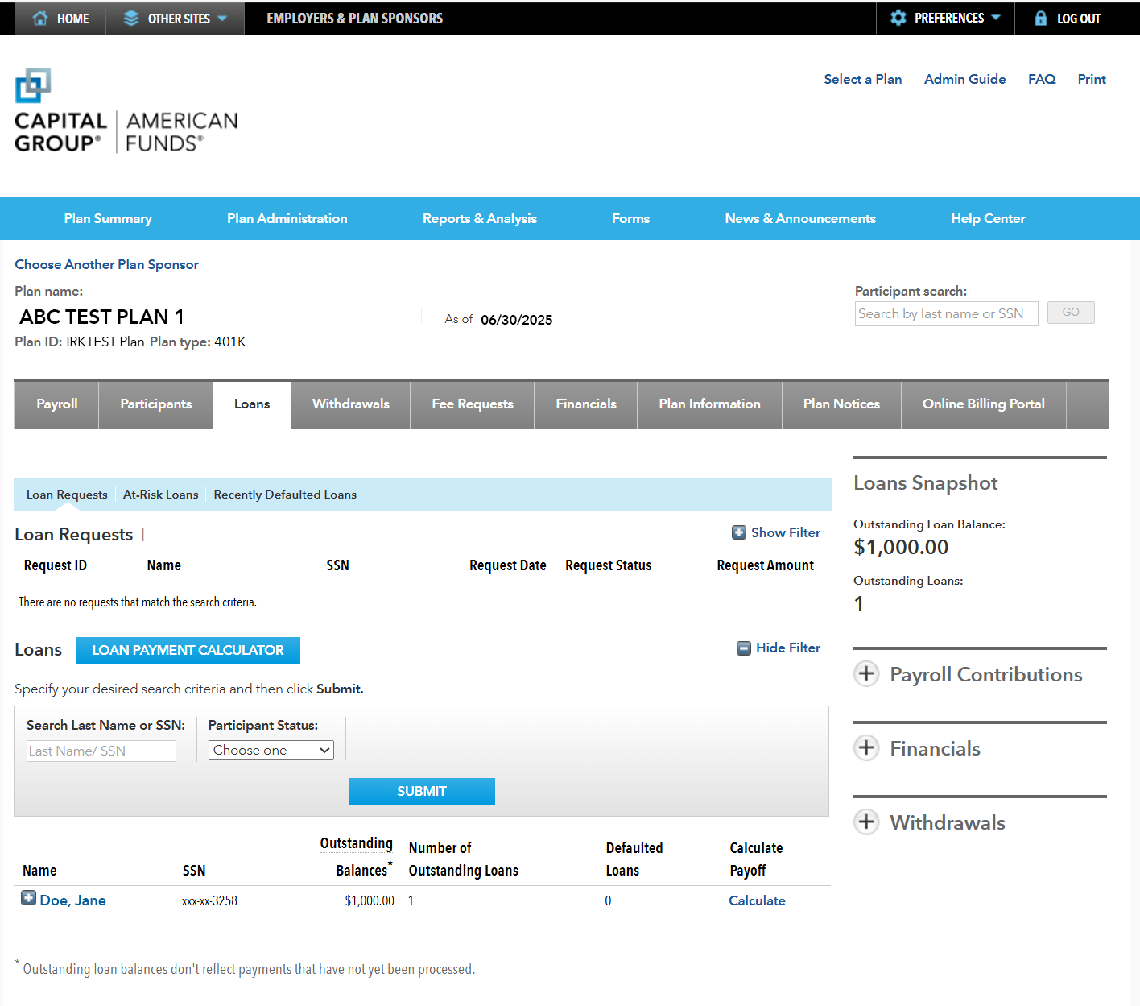
Task: Click the Participant search input field
Action: tap(946, 313)
